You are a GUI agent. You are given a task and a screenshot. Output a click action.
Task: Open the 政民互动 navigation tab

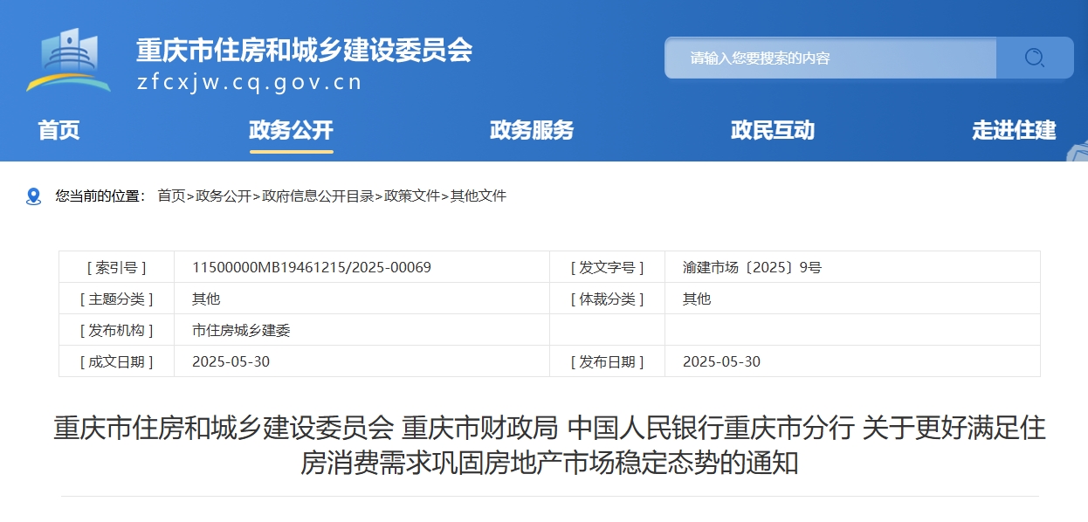pos(773,130)
